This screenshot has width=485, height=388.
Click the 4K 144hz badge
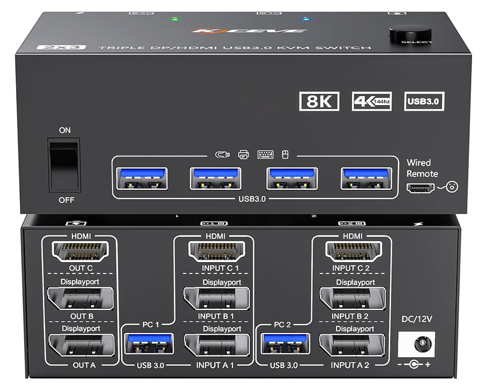tap(372, 101)
